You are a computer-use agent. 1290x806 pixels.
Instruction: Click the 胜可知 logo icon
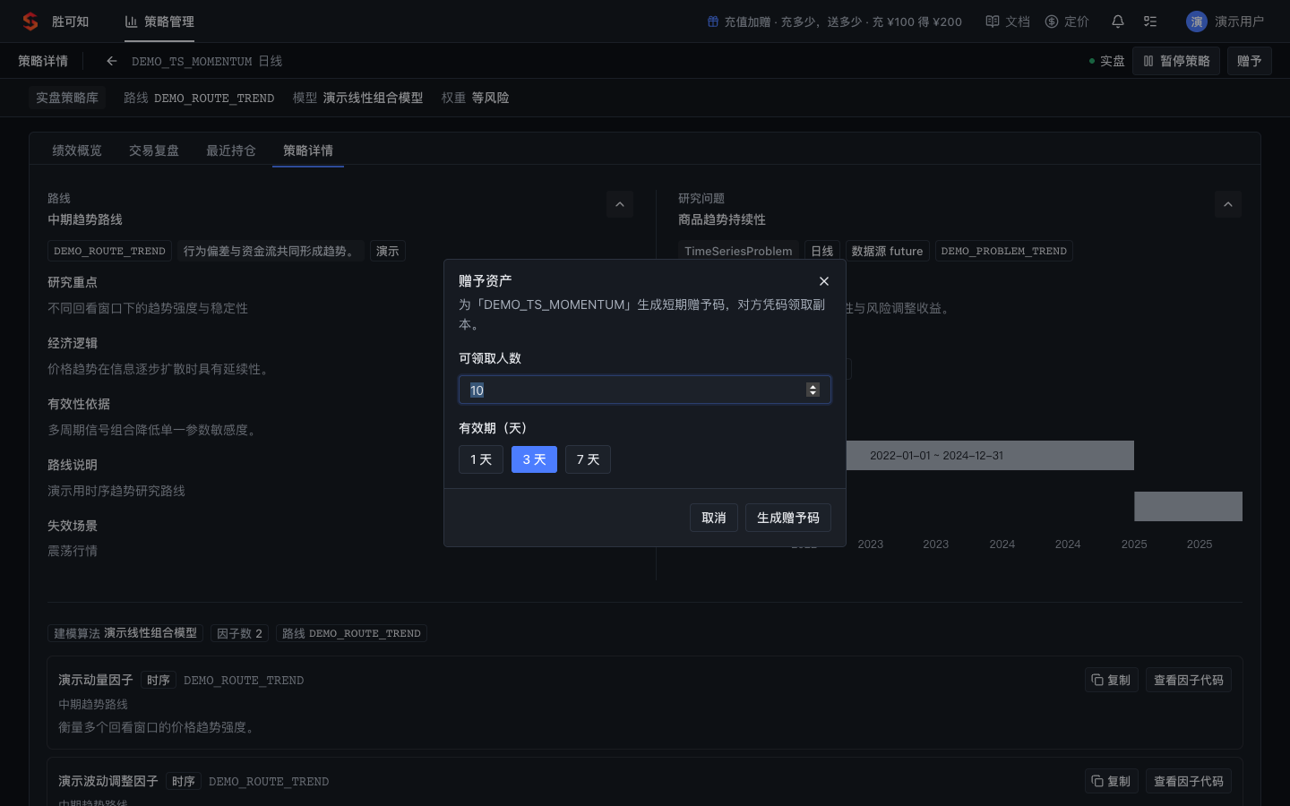pyautogui.click(x=30, y=21)
